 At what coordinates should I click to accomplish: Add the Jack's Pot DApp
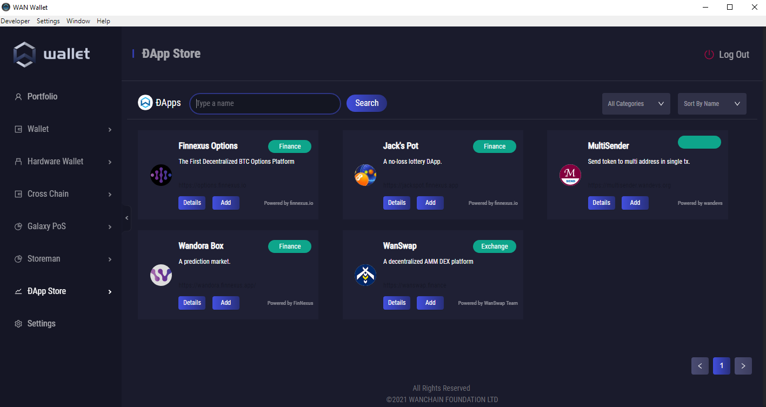click(x=430, y=203)
